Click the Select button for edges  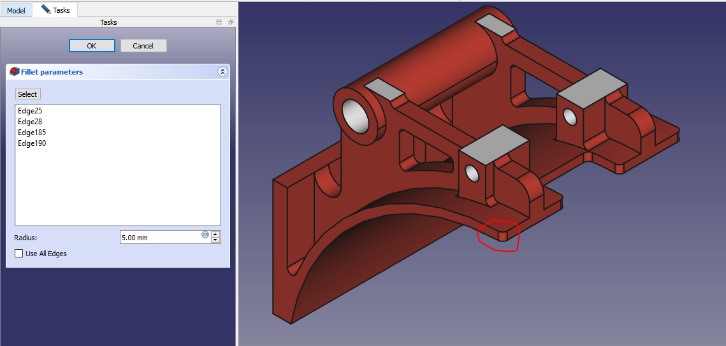(27, 94)
